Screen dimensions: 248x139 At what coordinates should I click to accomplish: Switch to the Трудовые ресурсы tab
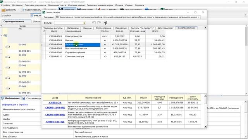pos(53,28)
